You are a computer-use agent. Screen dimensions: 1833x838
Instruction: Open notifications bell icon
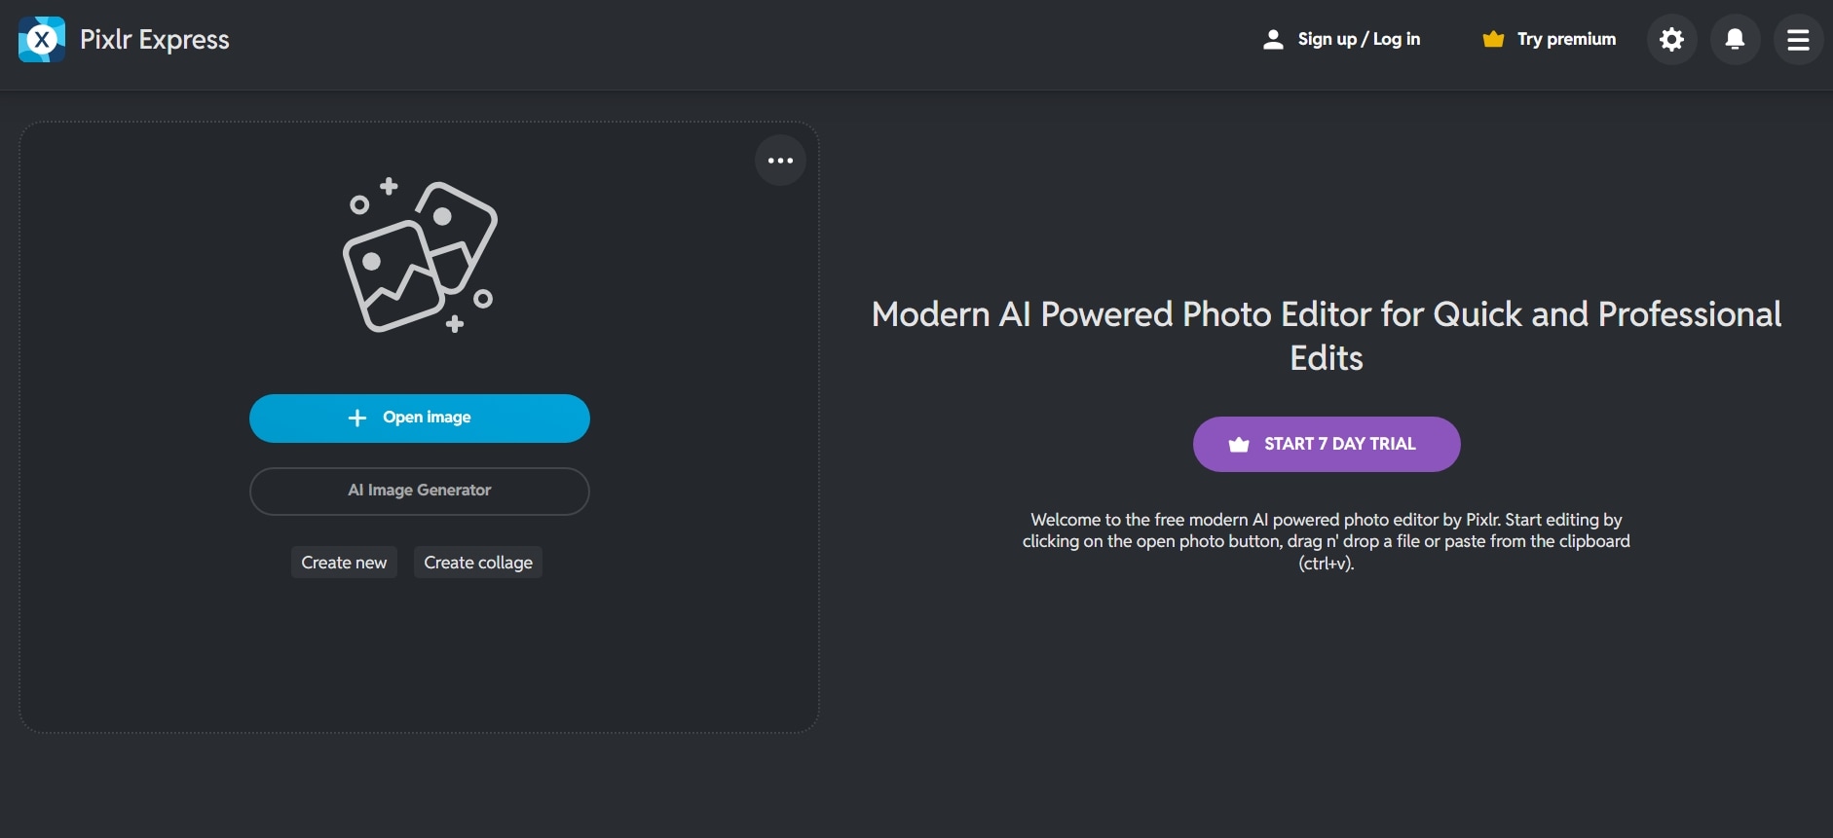click(x=1735, y=40)
